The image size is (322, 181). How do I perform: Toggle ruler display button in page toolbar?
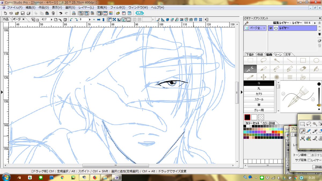coord(109,20)
